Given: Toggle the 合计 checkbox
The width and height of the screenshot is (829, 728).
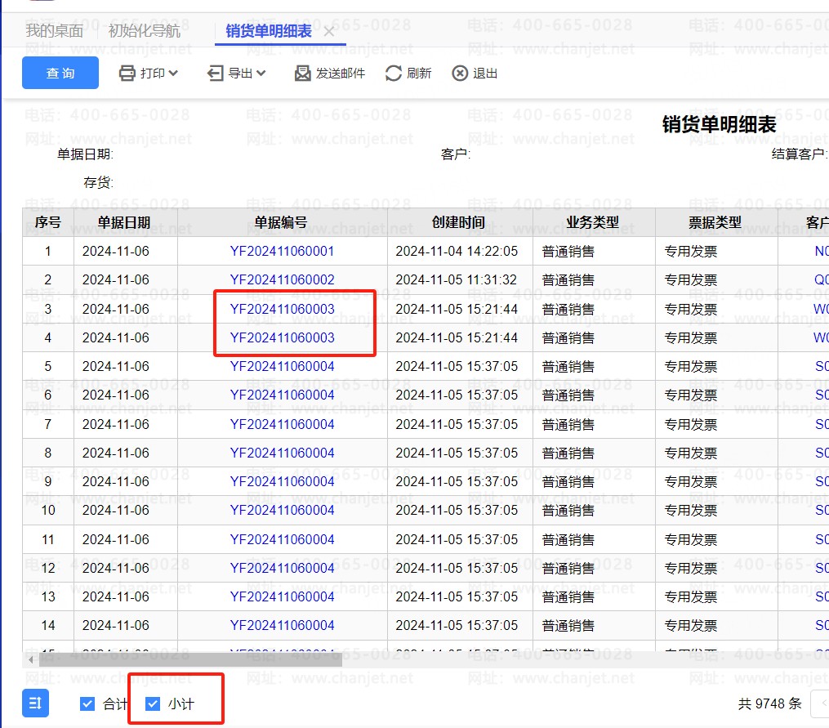Looking at the screenshot, I should point(87,703).
